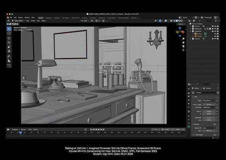This screenshot has width=226, height=160.
Task: Open the Options dropdown in viewport
Action: 181,24
